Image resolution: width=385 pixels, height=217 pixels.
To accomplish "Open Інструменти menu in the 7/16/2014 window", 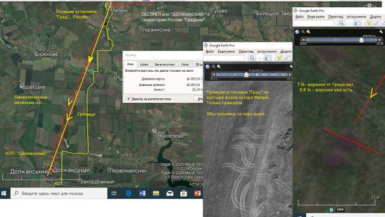I will (266, 51).
